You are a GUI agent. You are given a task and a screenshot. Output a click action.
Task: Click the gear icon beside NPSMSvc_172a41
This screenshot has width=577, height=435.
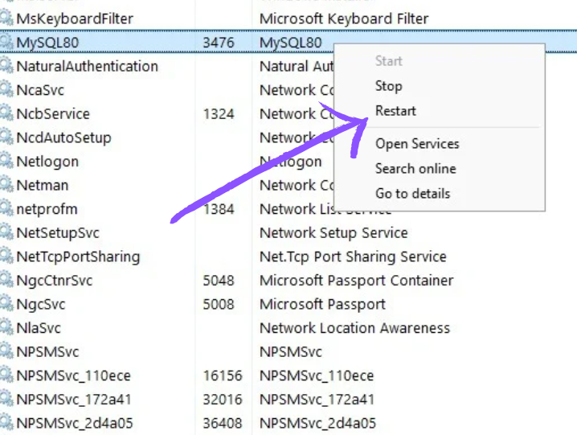7,400
